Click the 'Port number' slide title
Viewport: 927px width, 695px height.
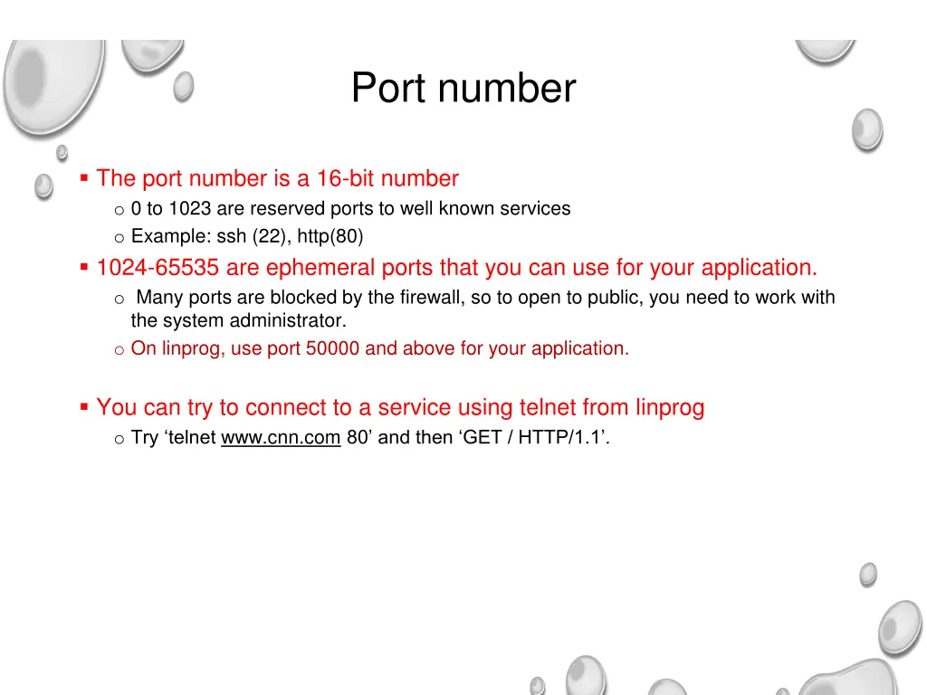tap(463, 88)
